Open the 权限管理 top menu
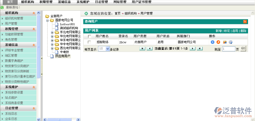This screenshot has width=255, height=121. [x=46, y=2]
